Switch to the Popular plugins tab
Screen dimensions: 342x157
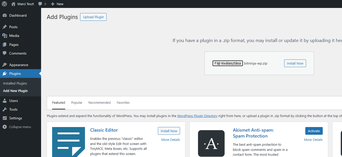[77, 102]
